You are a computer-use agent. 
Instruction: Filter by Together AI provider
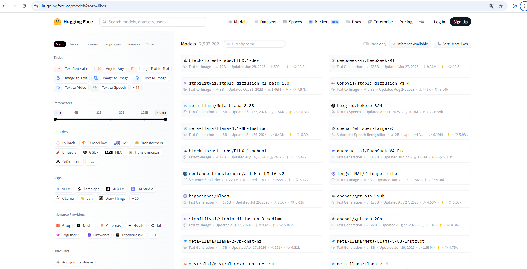(68, 235)
